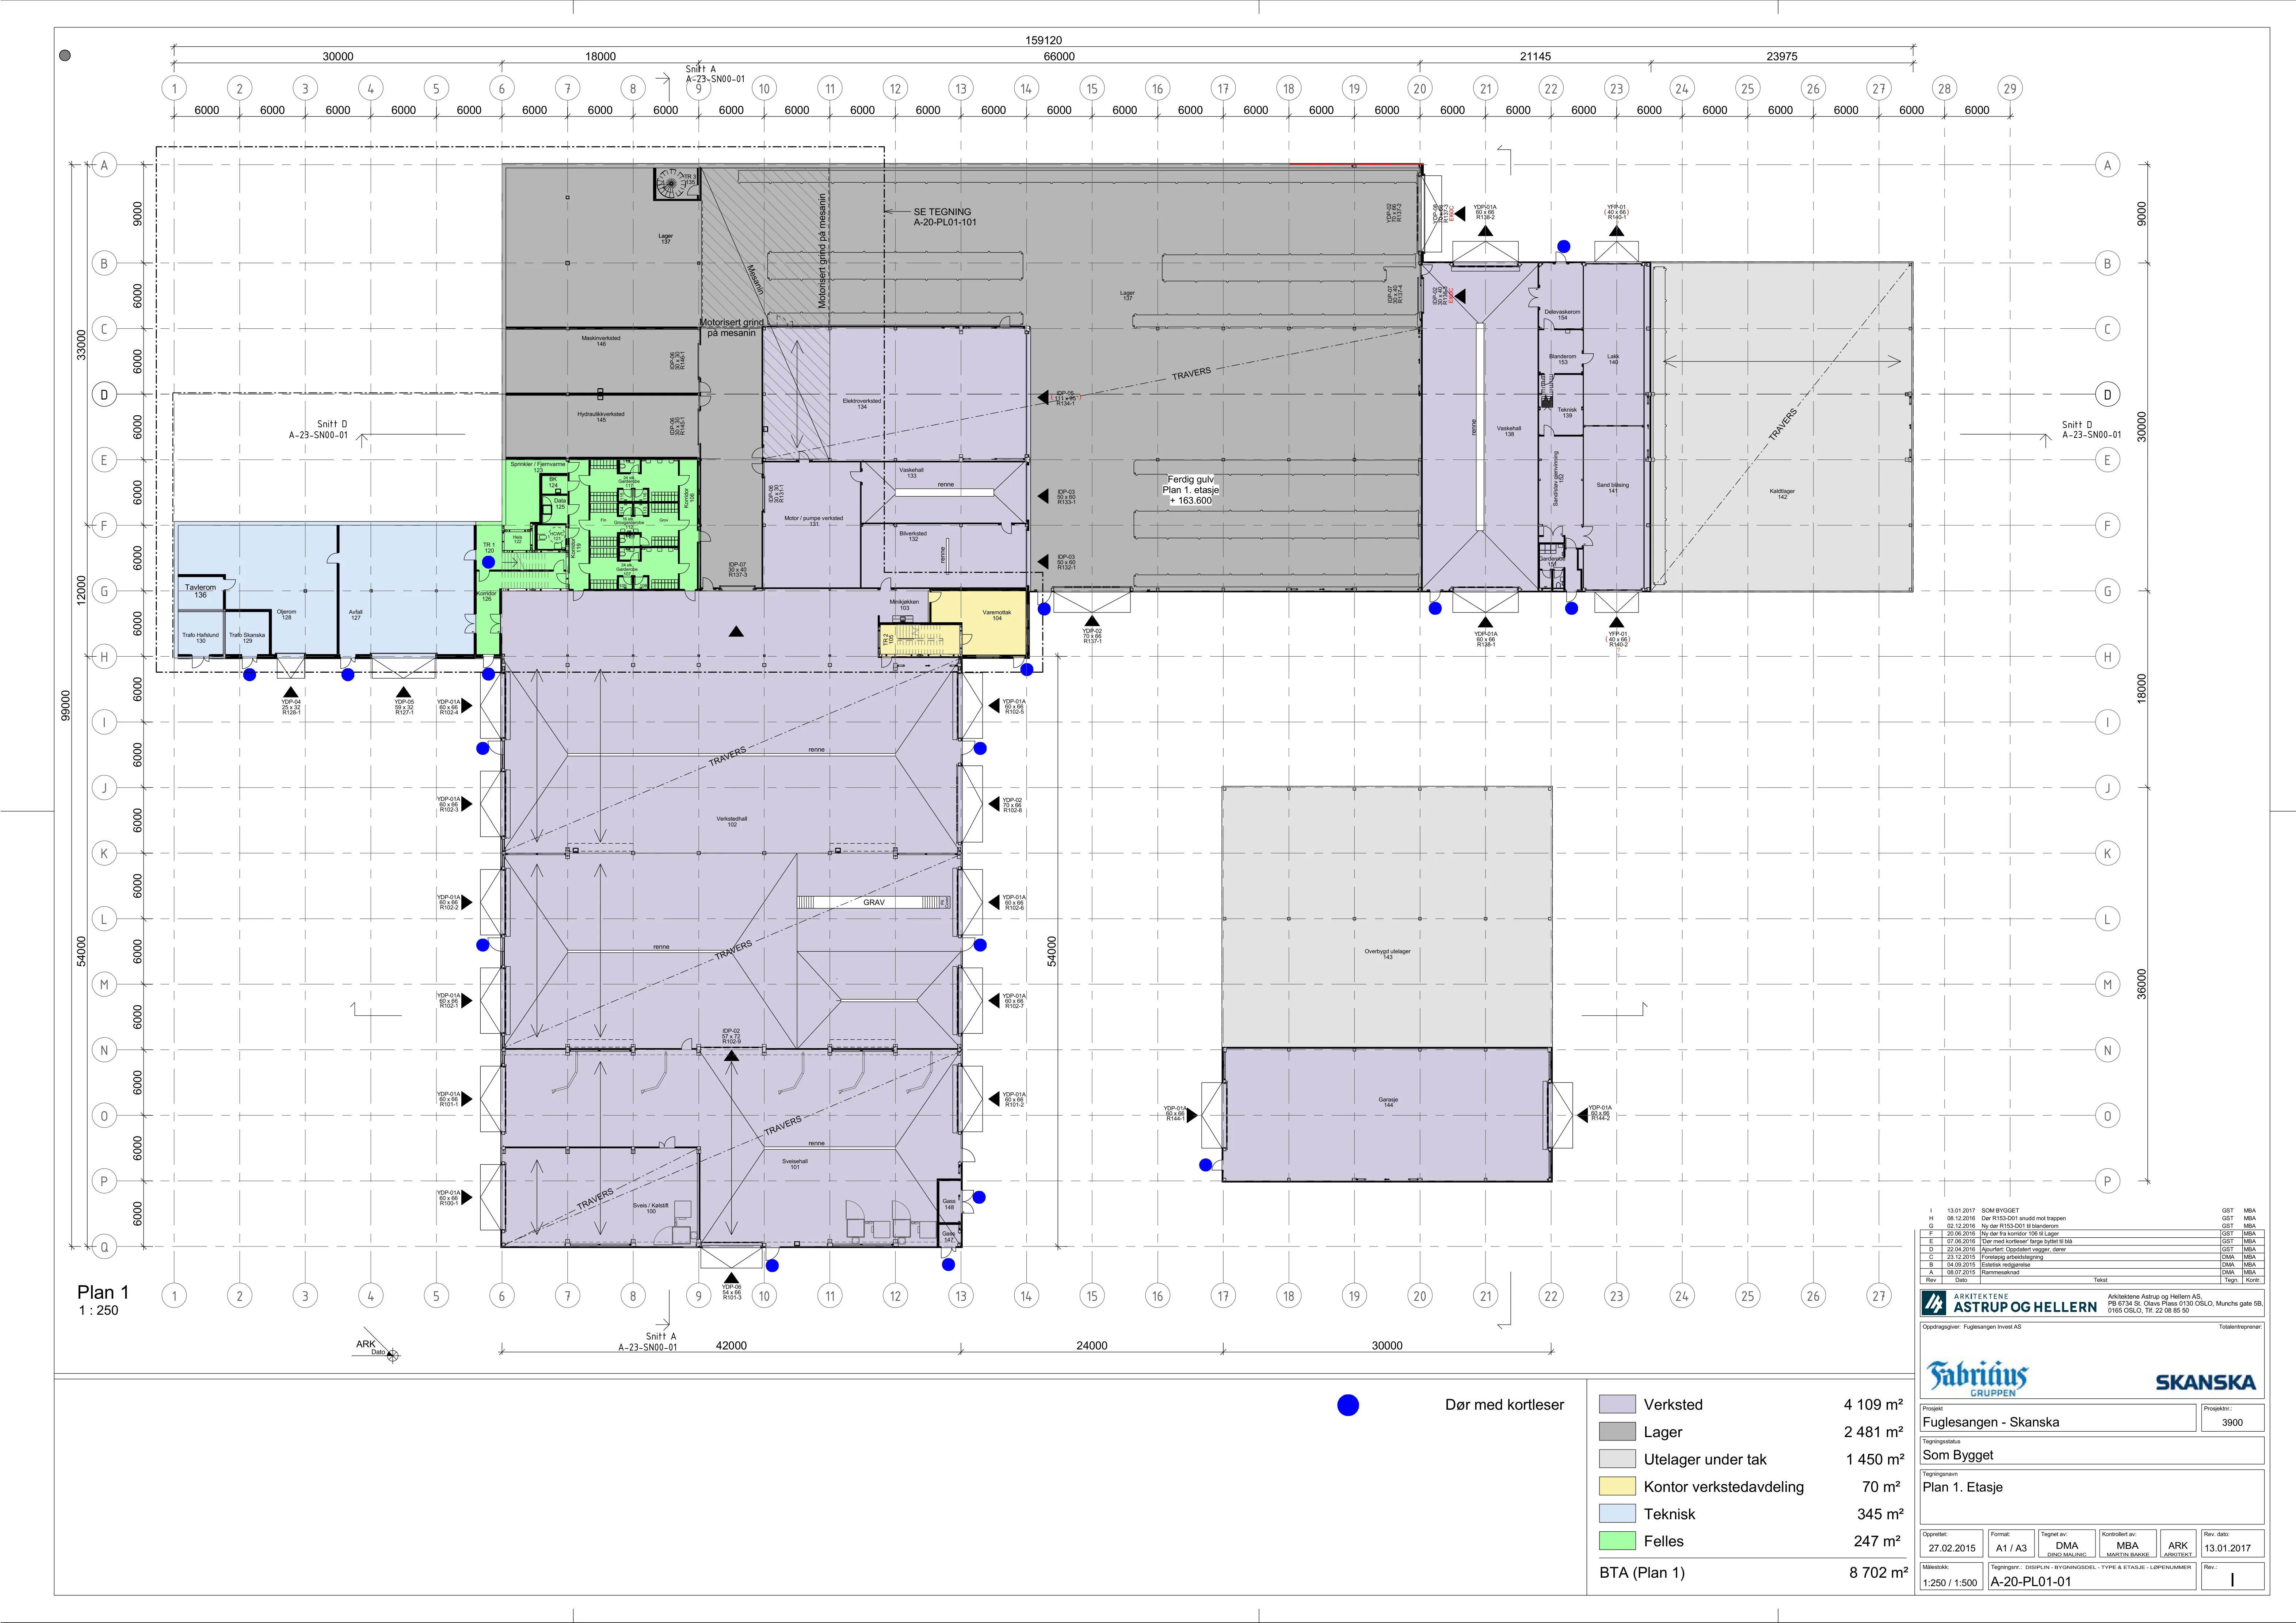Click the blue card-reader door legend dot
The image size is (2296, 1623).
[1348, 1405]
